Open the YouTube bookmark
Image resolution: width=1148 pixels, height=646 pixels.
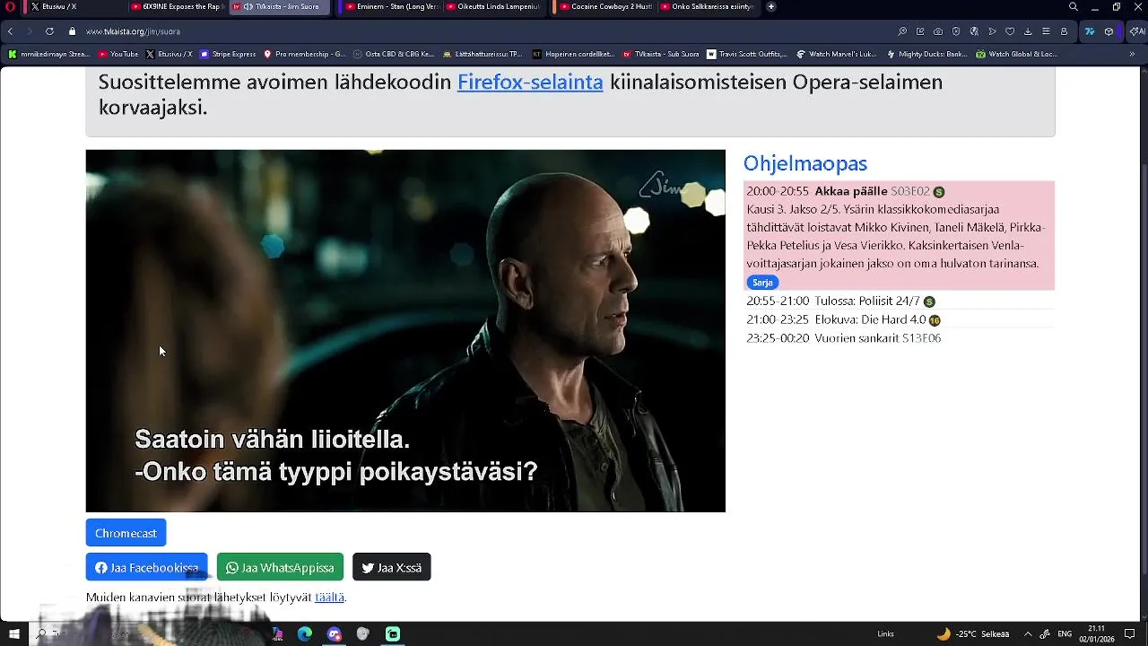[117, 54]
